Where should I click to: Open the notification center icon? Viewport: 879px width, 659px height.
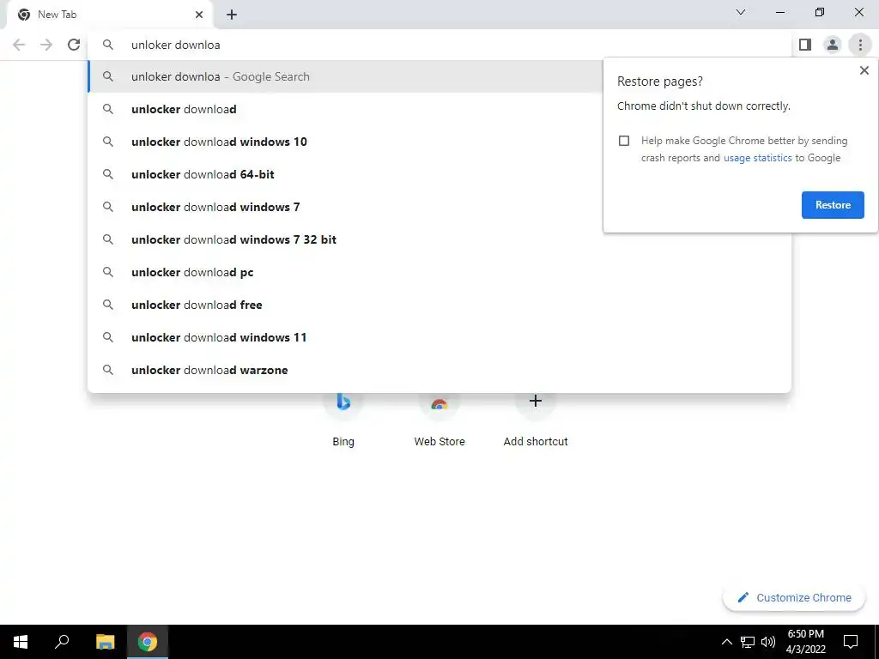pos(851,642)
